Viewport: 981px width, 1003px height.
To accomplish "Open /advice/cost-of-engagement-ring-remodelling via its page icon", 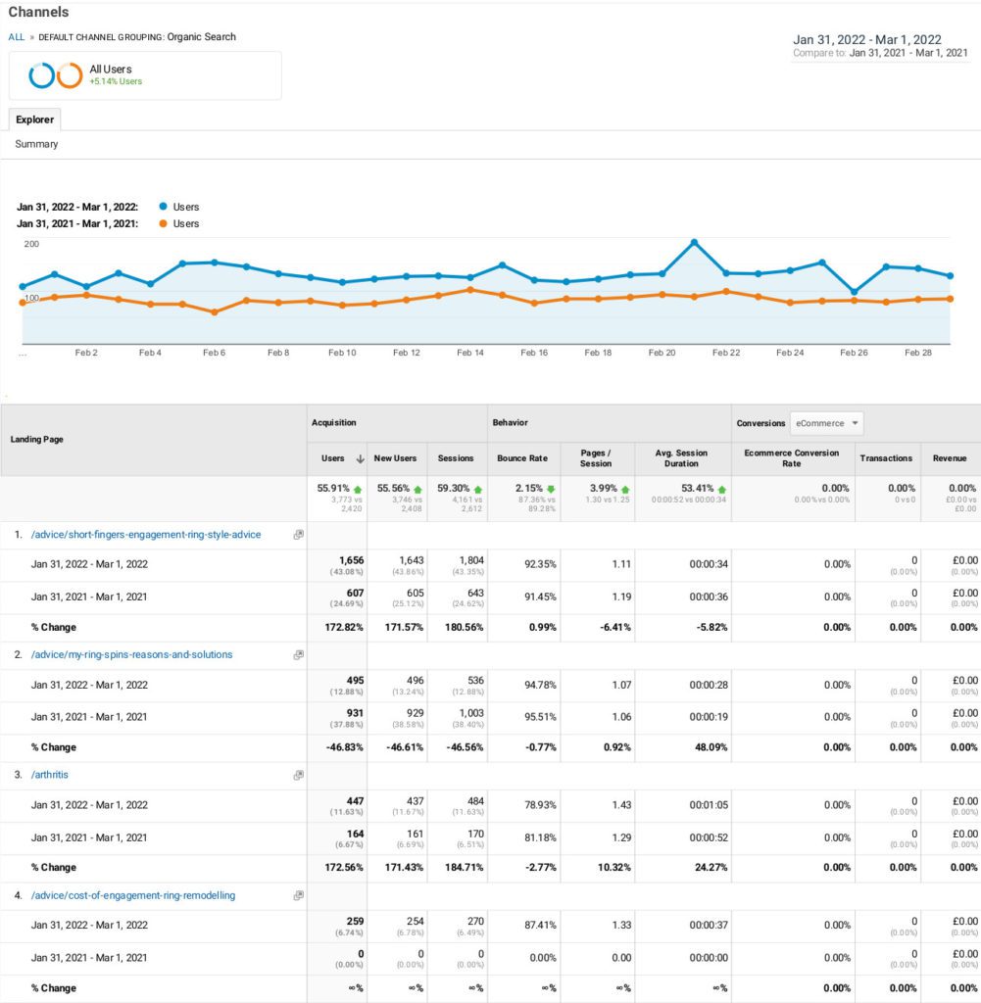I will pos(297,894).
